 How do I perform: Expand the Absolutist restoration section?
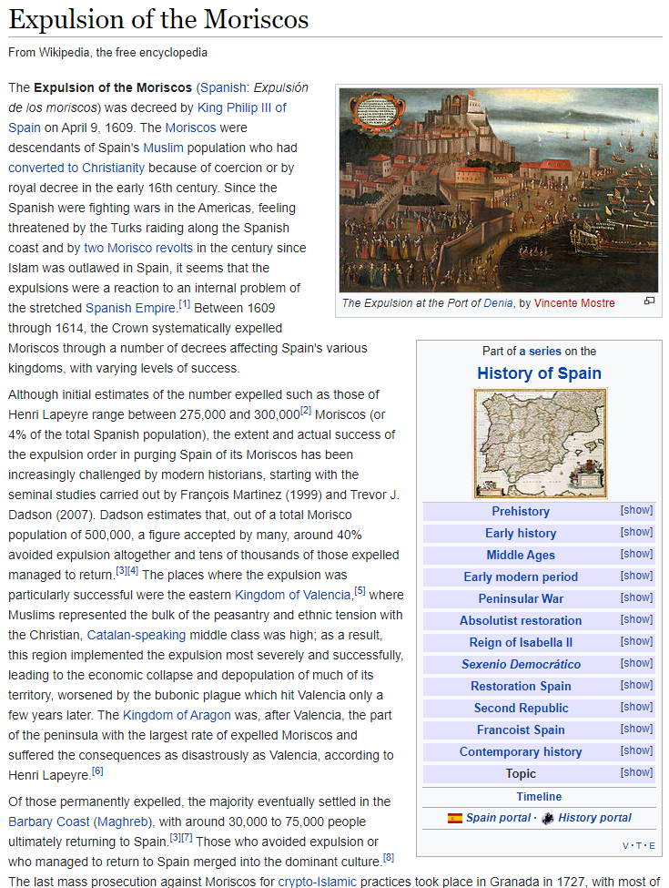click(637, 619)
